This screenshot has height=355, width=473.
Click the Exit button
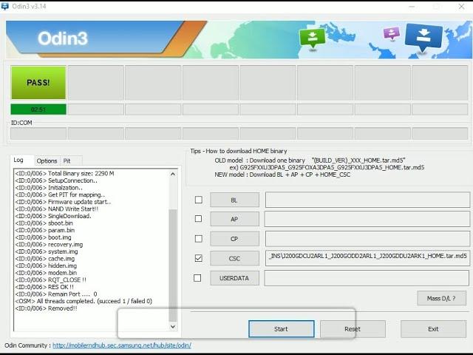(433, 328)
